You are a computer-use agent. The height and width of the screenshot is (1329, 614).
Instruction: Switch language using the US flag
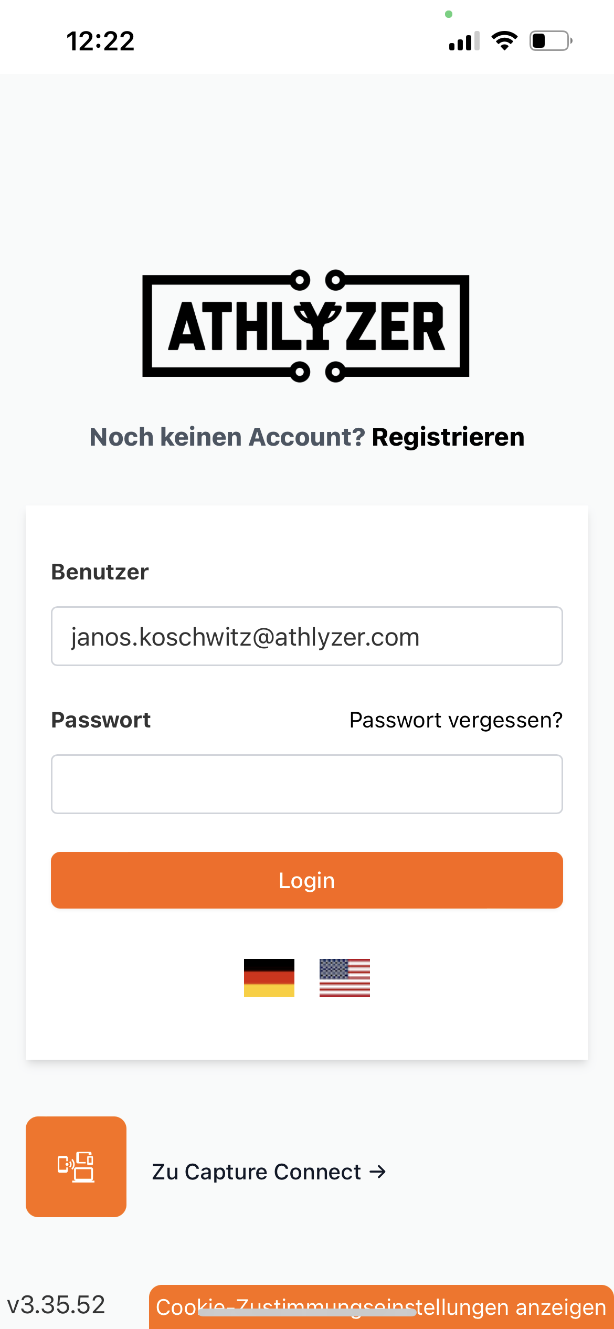344,977
